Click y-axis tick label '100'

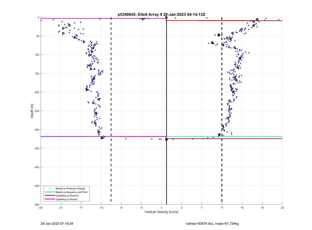click(x=37, y=55)
